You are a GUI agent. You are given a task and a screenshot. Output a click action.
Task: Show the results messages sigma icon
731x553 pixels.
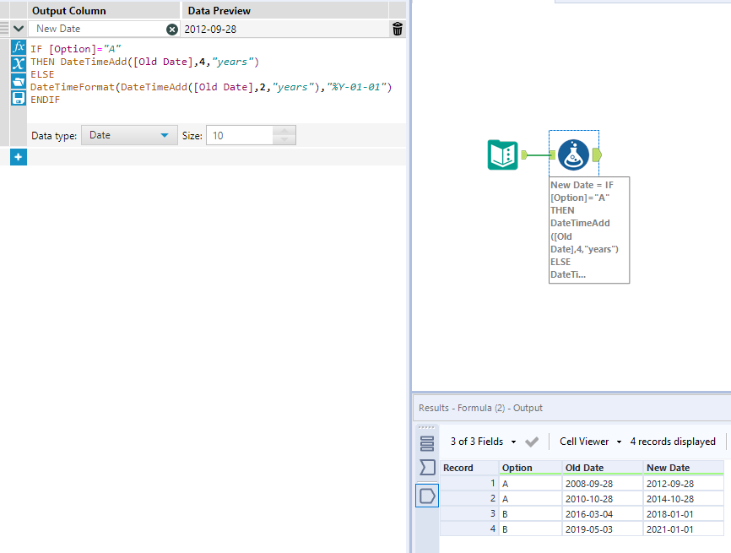(x=427, y=467)
